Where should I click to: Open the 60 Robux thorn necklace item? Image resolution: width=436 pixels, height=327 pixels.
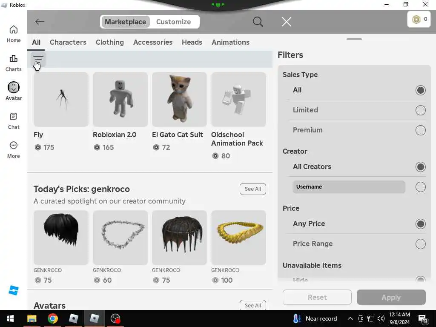point(120,238)
